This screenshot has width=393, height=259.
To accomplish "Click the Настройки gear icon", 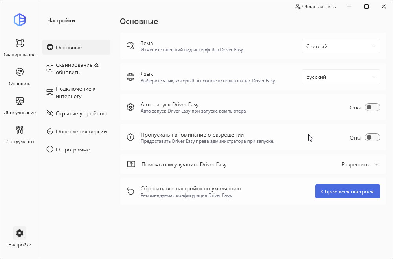I will (20, 233).
